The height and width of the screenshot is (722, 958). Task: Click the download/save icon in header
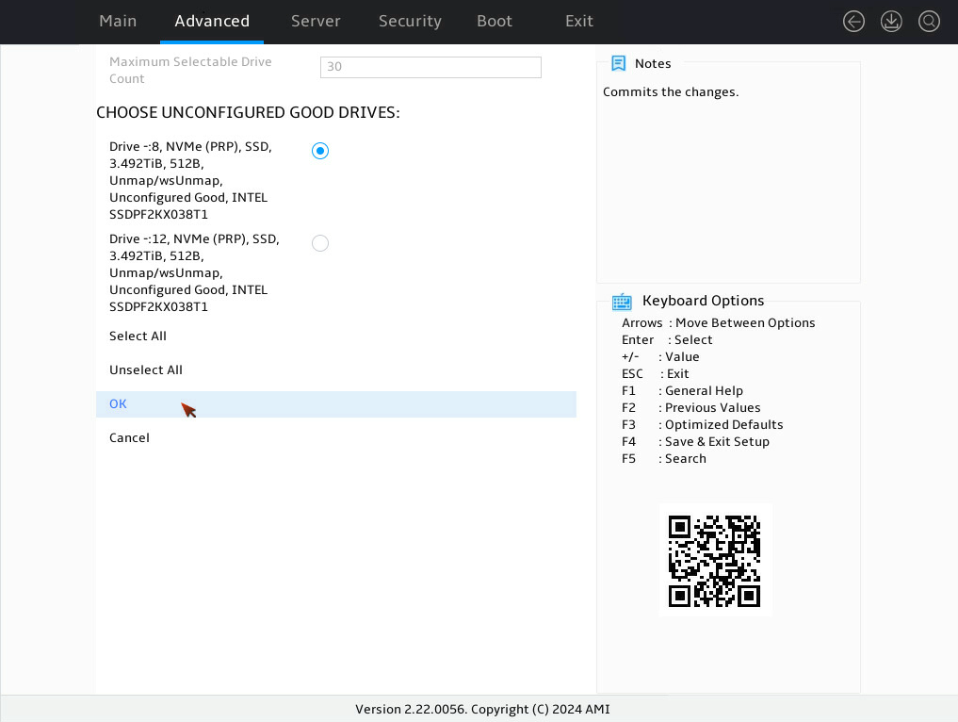click(891, 22)
